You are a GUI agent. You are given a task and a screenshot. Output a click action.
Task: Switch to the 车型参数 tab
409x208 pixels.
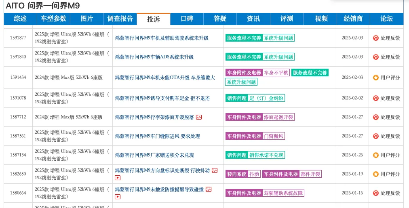click(x=53, y=19)
